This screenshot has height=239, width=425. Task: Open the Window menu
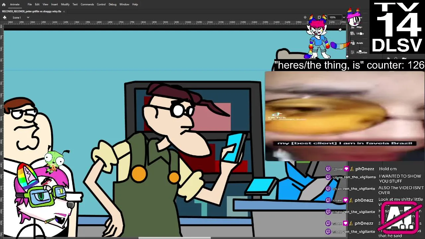coord(125,4)
